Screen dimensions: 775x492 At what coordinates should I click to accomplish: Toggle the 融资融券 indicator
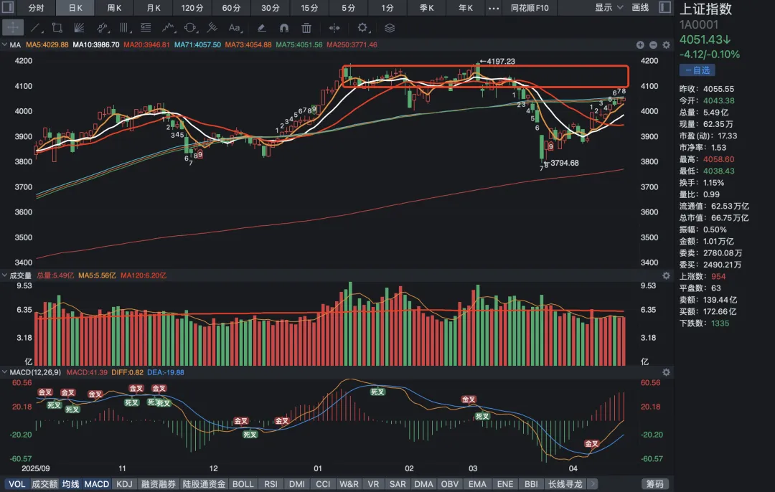tap(158, 484)
